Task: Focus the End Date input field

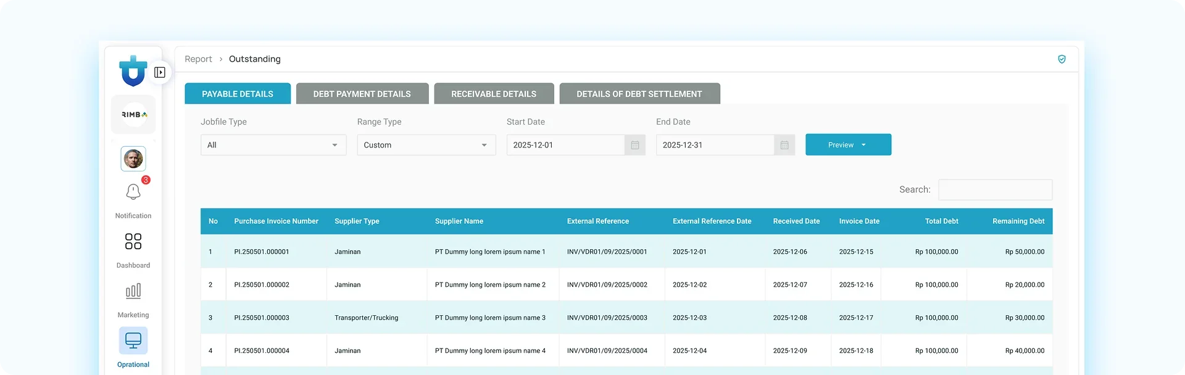Action: 715,145
